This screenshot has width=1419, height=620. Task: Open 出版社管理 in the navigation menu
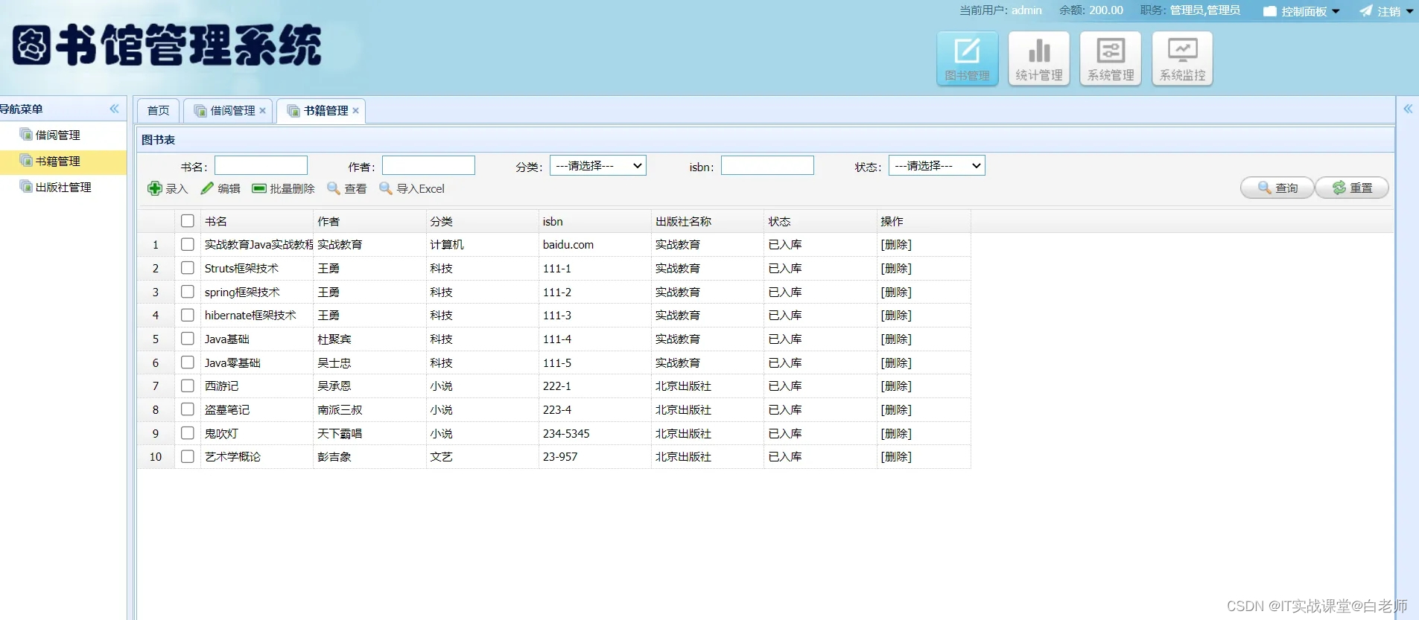(63, 187)
